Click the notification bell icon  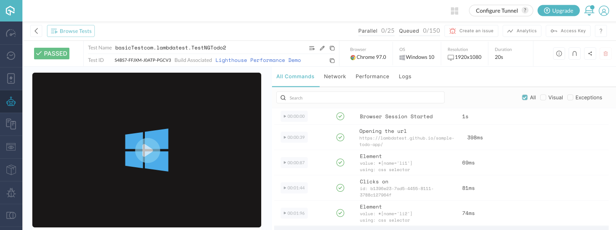589,11
